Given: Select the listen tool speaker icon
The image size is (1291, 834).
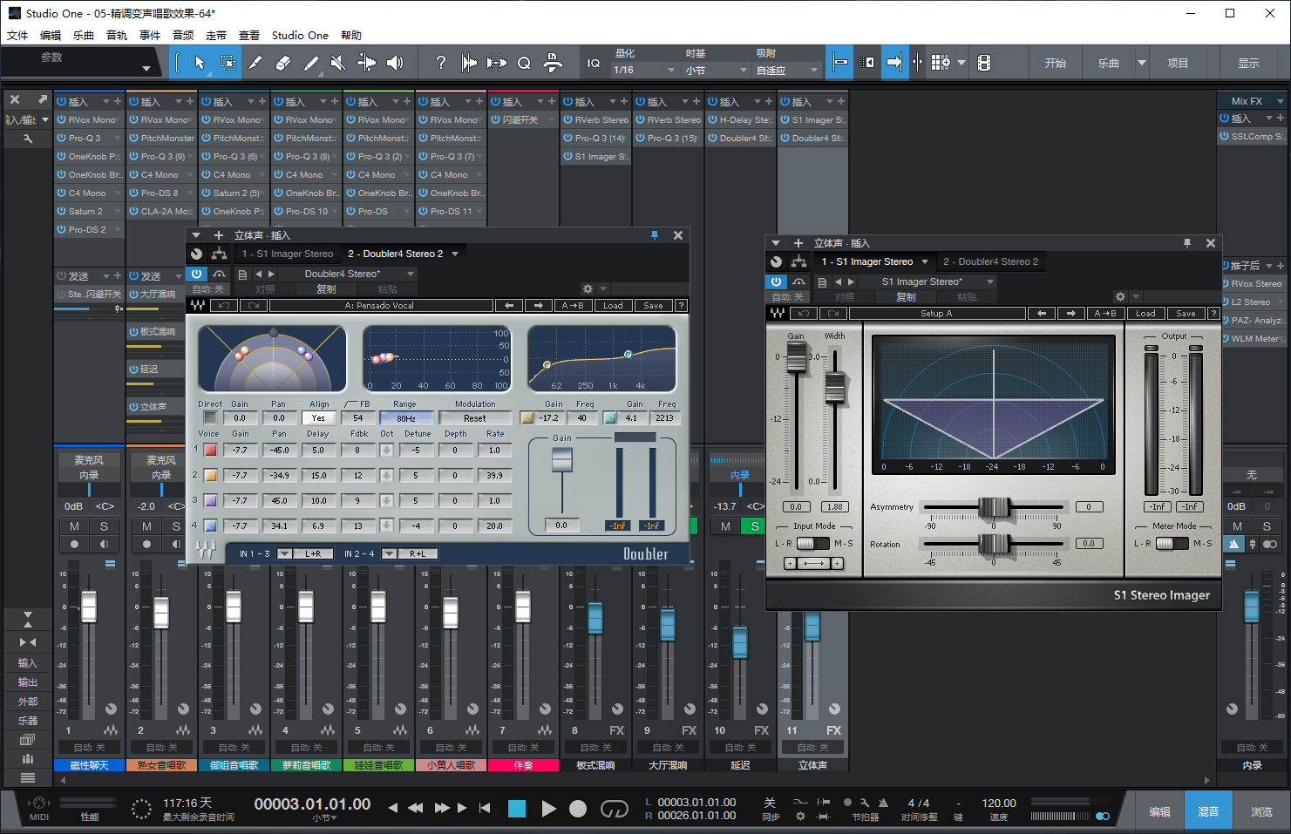Looking at the screenshot, I should (x=394, y=62).
